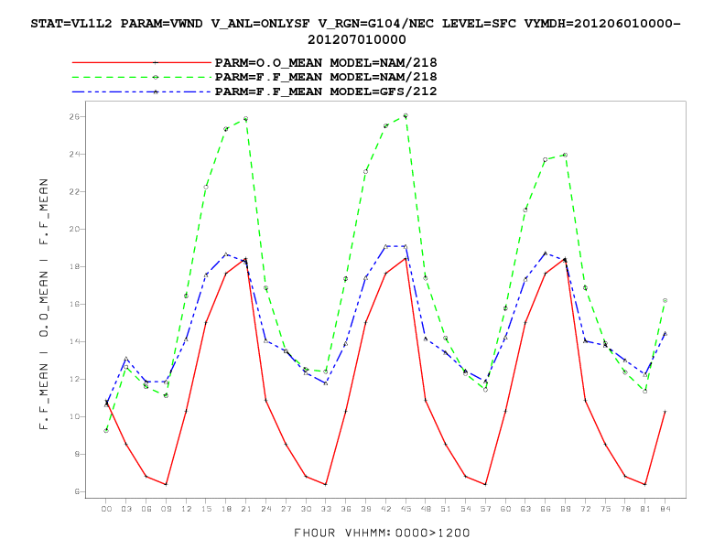Click red observed minimum marker at hour 57
This screenshot has width=725, height=560.
(x=485, y=484)
